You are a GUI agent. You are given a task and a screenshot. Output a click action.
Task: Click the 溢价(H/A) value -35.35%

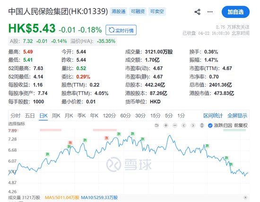click(106, 41)
